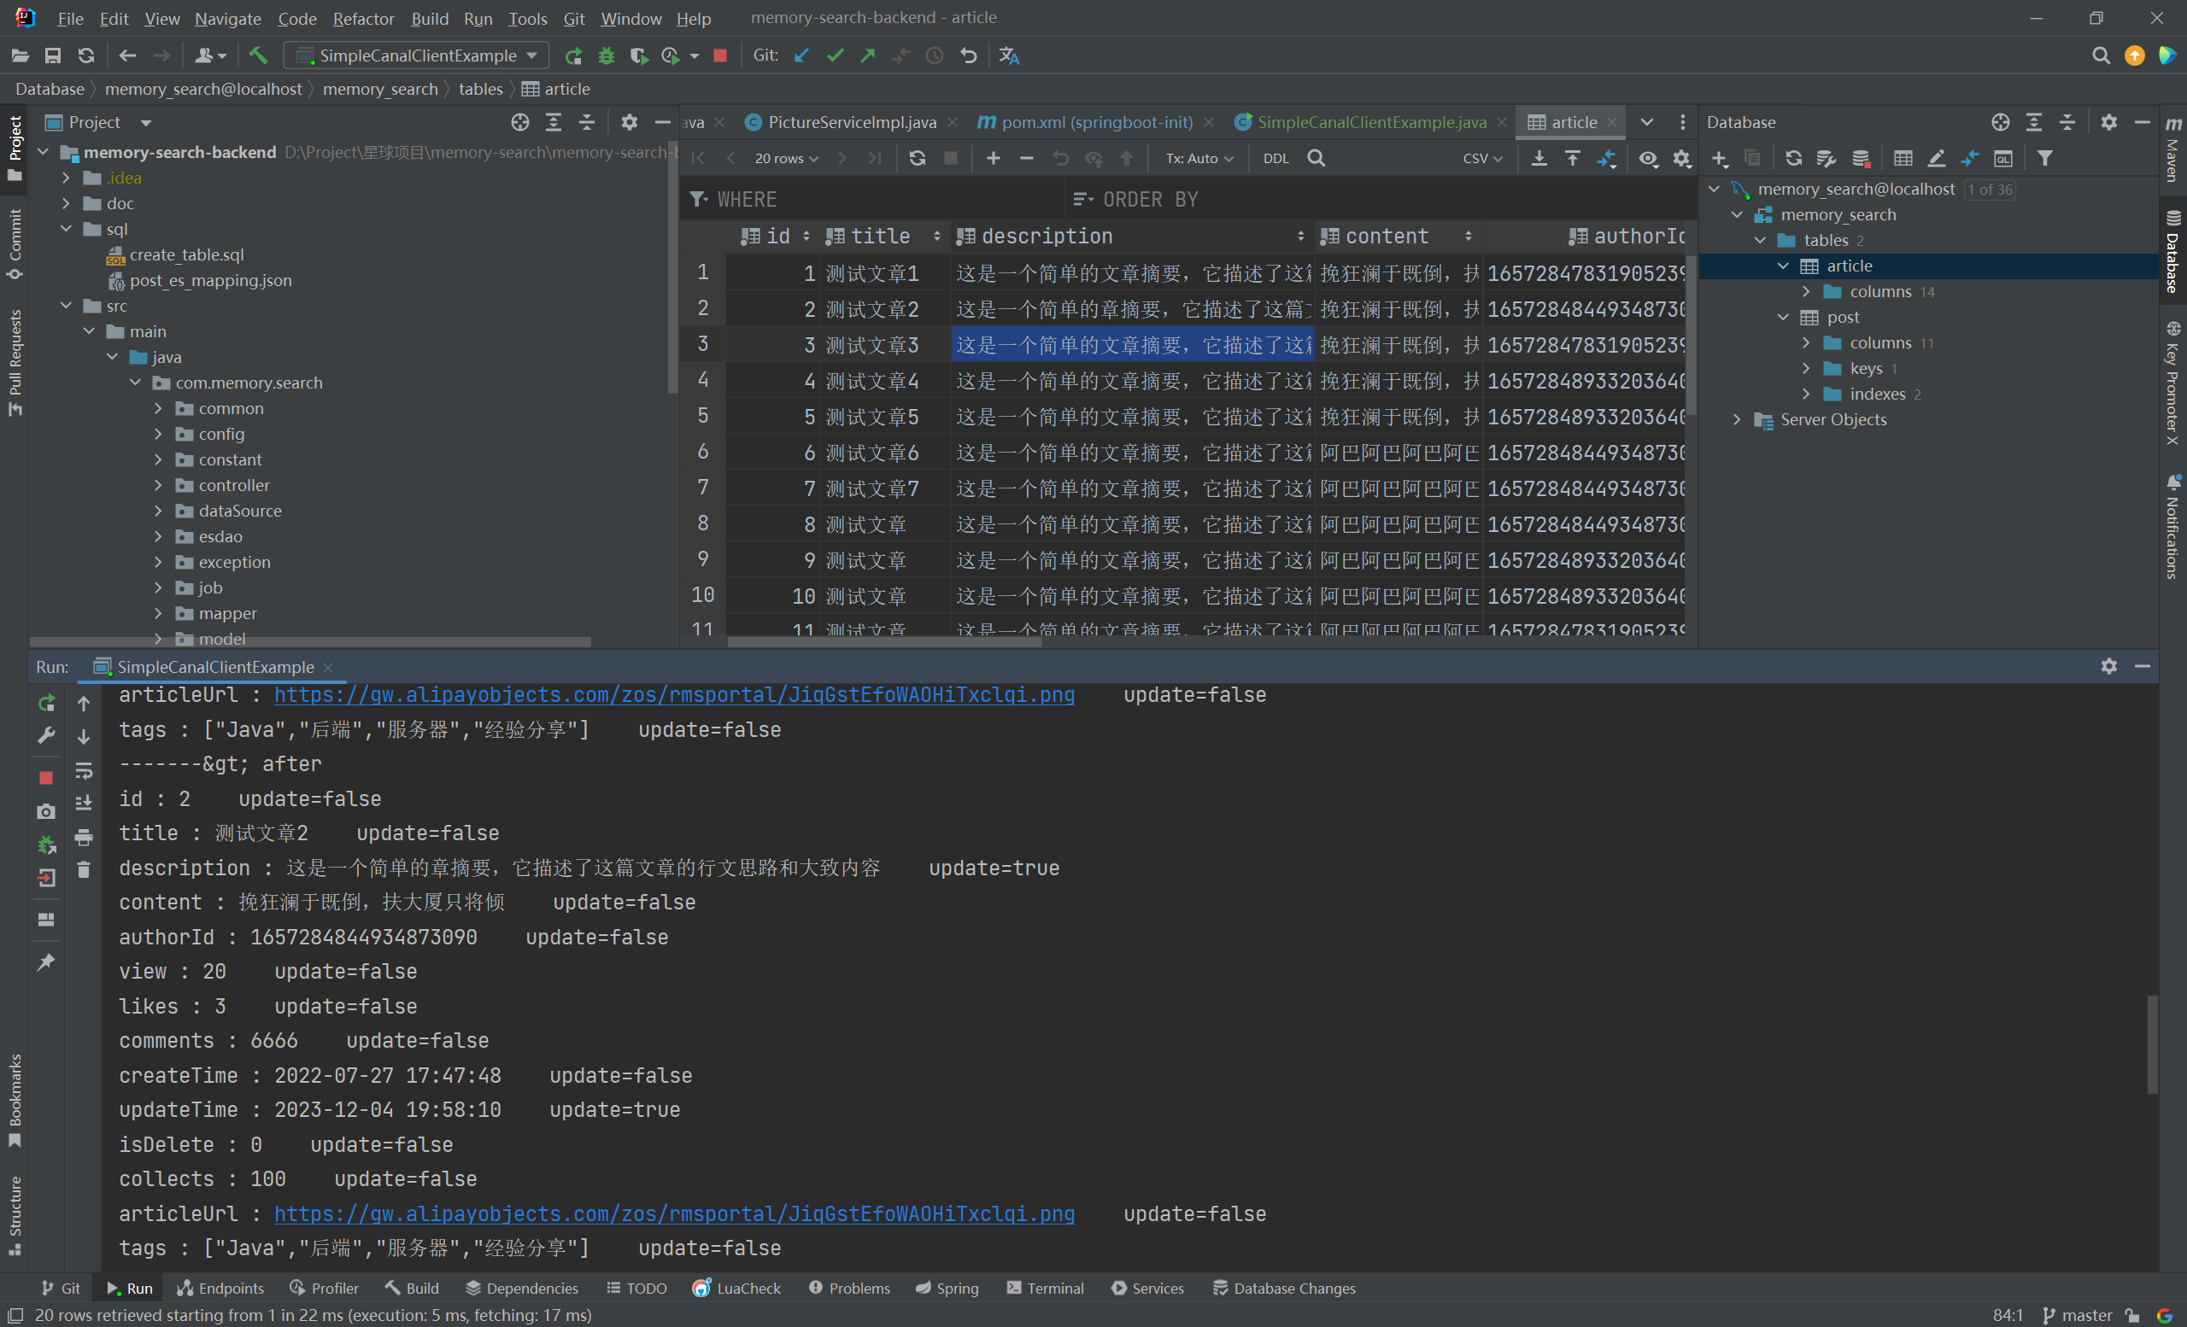Toggle sort on the id column
This screenshot has width=2187, height=1327.
[806, 236]
